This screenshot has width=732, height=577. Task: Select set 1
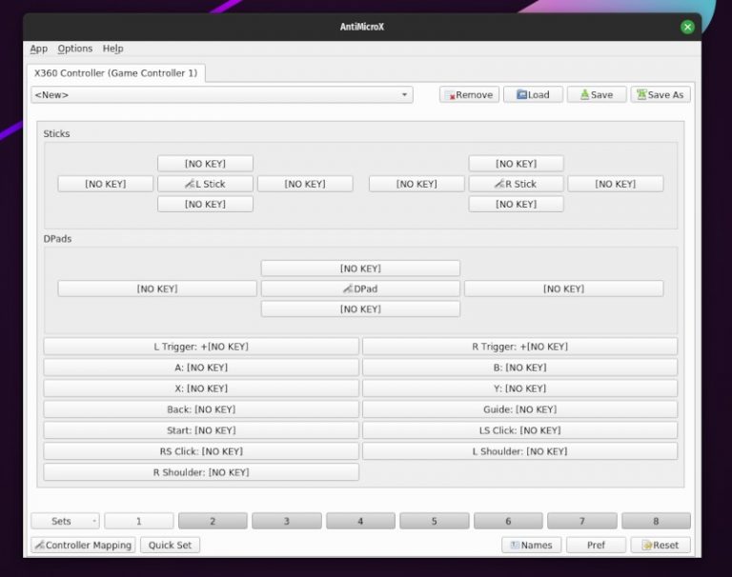[x=139, y=521]
